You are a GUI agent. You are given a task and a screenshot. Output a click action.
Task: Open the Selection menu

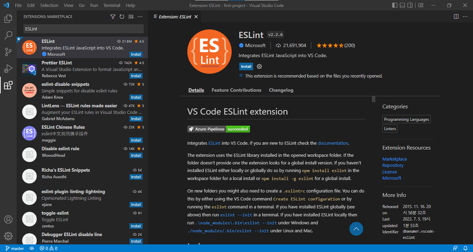(49, 5)
